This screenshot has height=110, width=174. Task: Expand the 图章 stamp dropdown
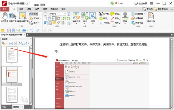click(x=125, y=24)
